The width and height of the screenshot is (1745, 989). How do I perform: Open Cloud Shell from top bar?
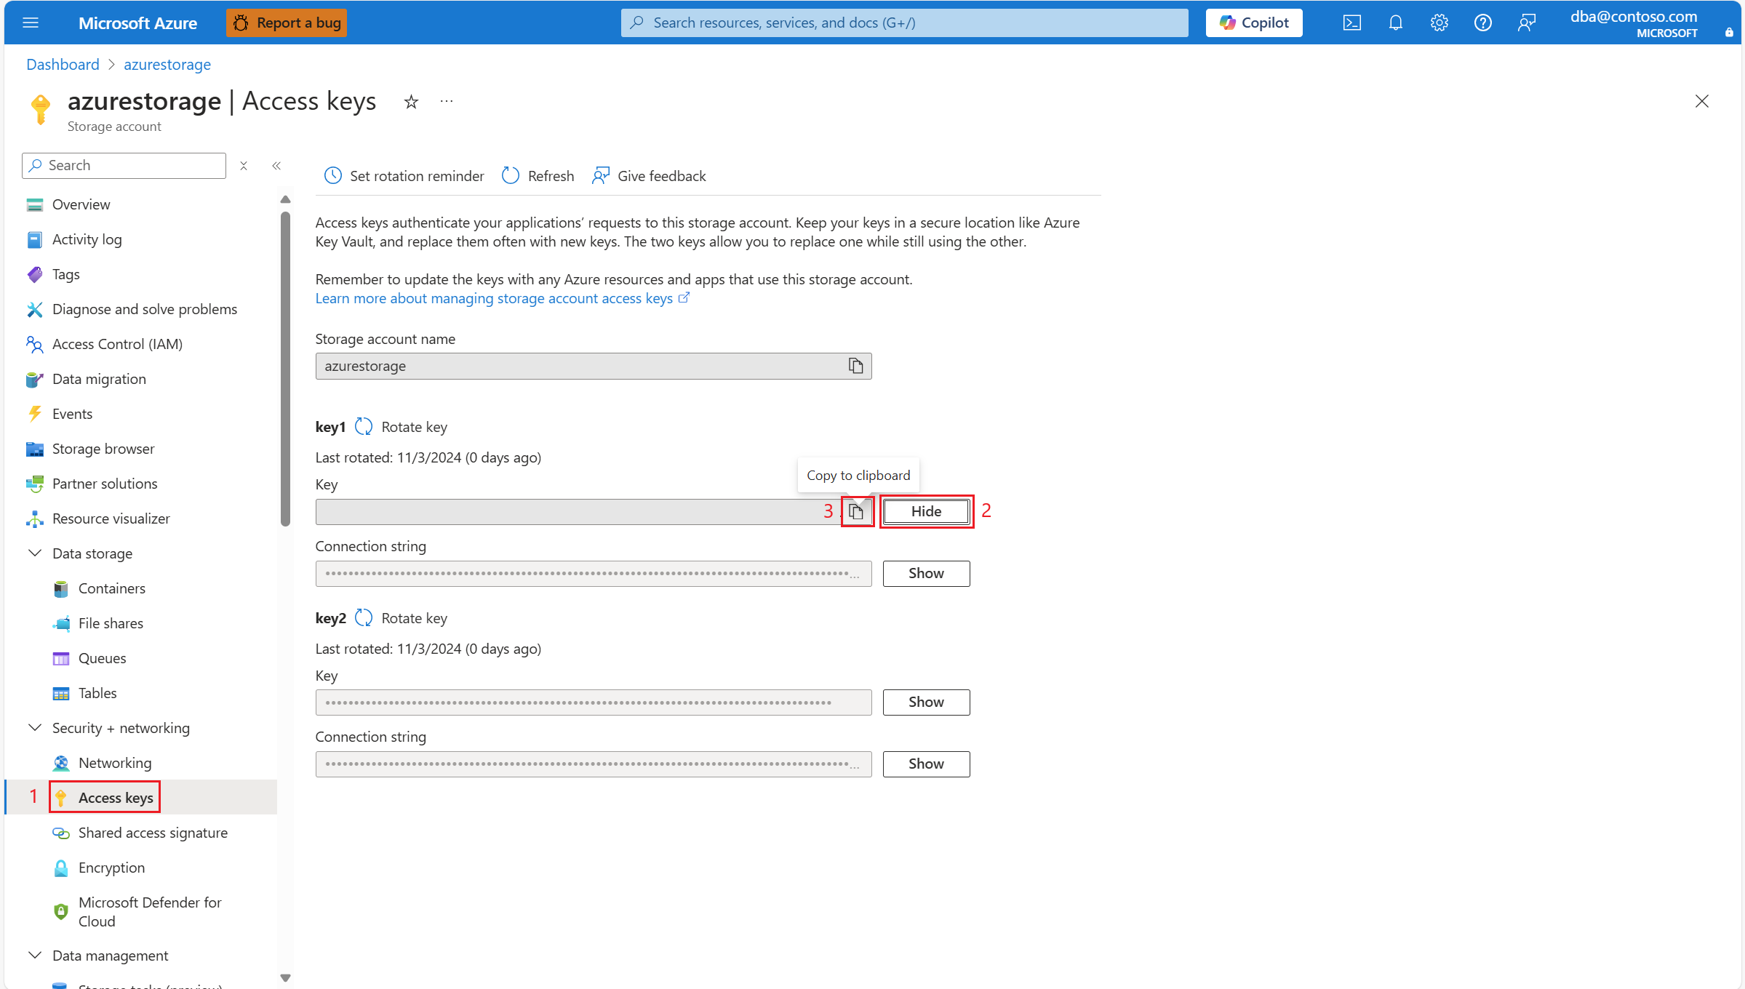(1351, 23)
